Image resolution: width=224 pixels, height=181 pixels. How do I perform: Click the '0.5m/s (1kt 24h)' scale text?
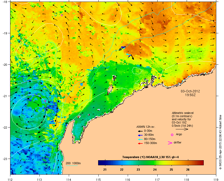(x=182, y=126)
